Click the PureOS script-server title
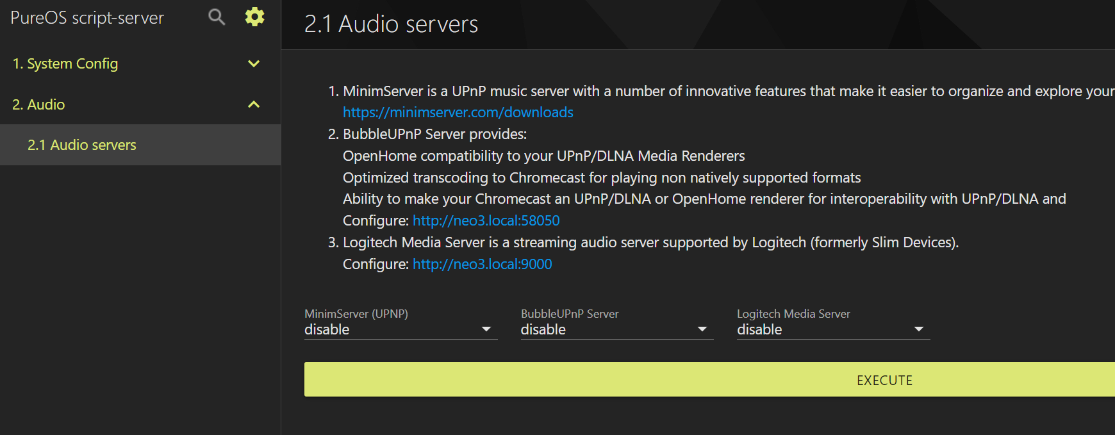 87,18
